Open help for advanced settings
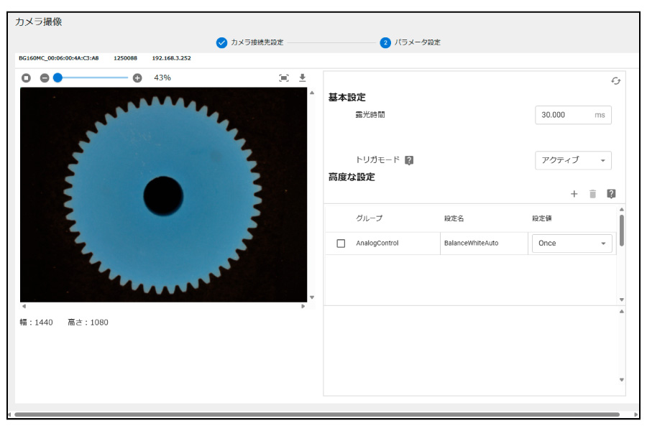This screenshot has height=431, width=647. click(x=611, y=194)
